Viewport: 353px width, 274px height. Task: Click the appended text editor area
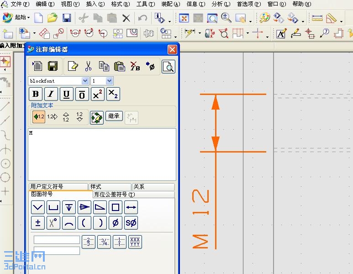click(x=102, y=154)
